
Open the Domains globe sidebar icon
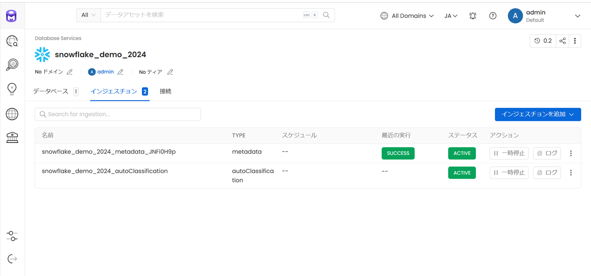(12, 114)
